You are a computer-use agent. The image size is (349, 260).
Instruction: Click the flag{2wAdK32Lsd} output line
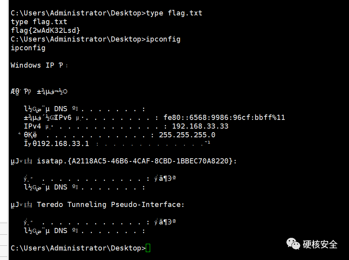[46, 30]
